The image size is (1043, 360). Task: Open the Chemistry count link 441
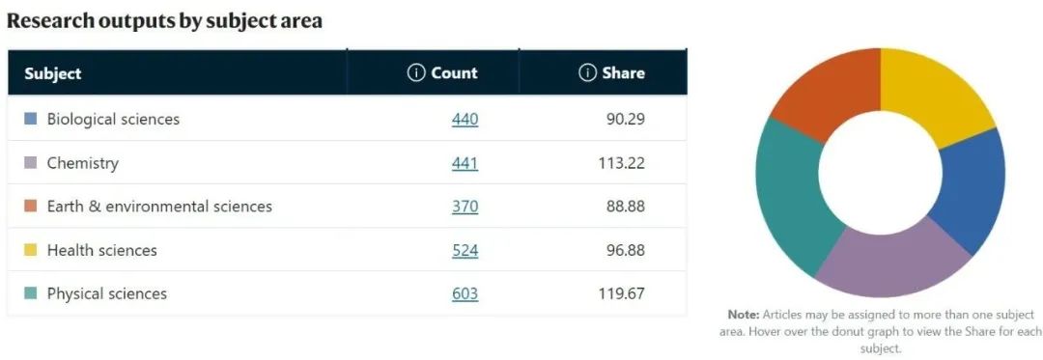[465, 163]
